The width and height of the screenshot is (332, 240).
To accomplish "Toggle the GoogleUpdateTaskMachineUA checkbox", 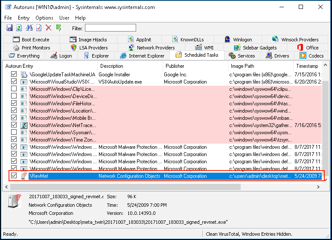I will [14, 75].
